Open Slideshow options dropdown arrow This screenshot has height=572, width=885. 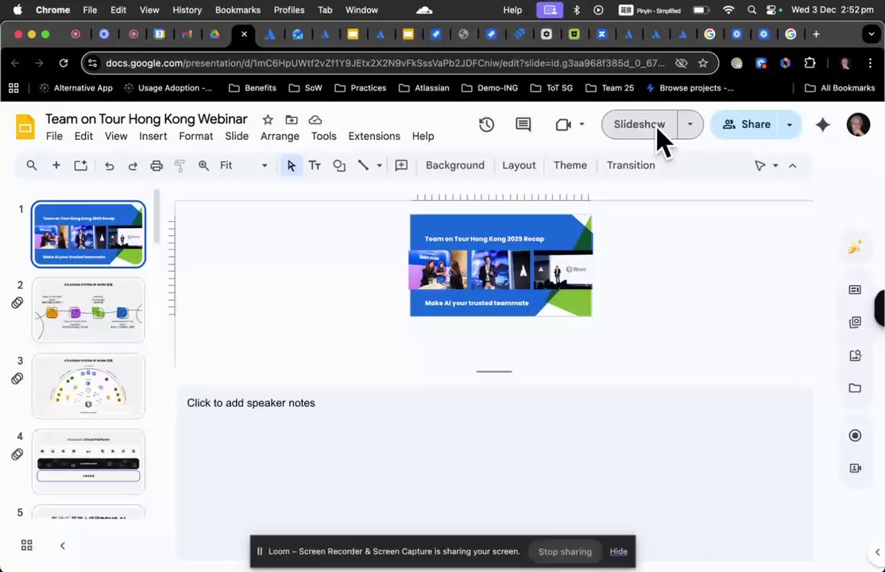pyautogui.click(x=690, y=124)
